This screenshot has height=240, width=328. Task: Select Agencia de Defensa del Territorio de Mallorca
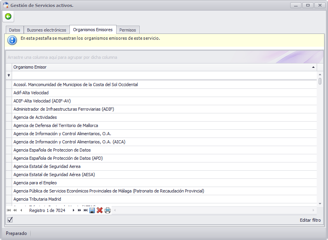[x=165, y=125]
